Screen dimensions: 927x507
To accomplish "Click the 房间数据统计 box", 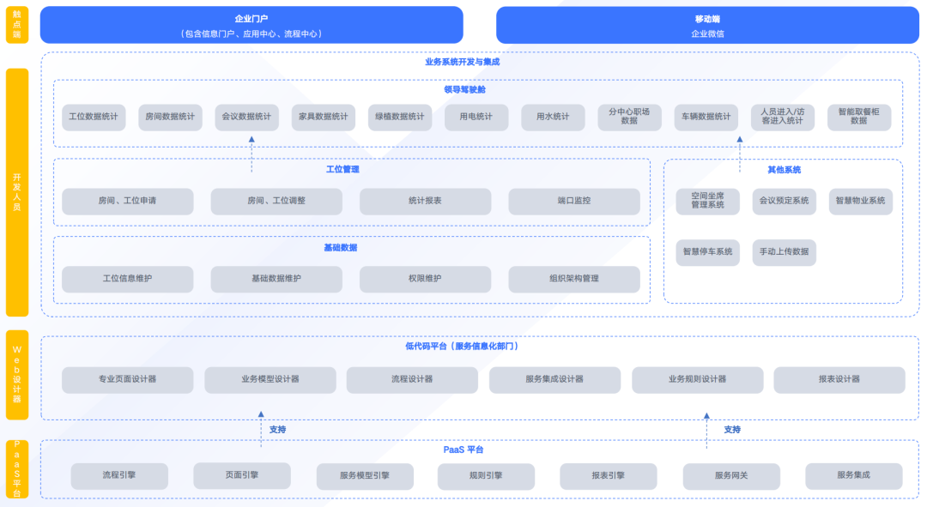I will [x=170, y=117].
